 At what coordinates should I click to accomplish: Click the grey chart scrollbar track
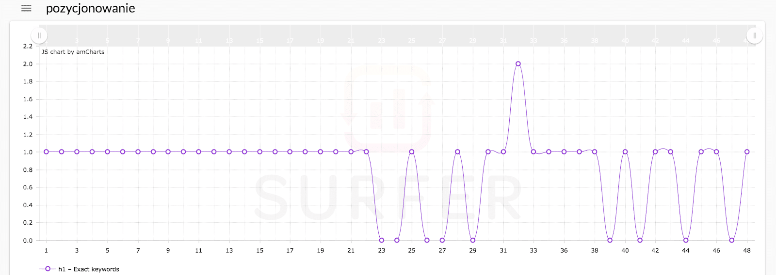(397, 36)
